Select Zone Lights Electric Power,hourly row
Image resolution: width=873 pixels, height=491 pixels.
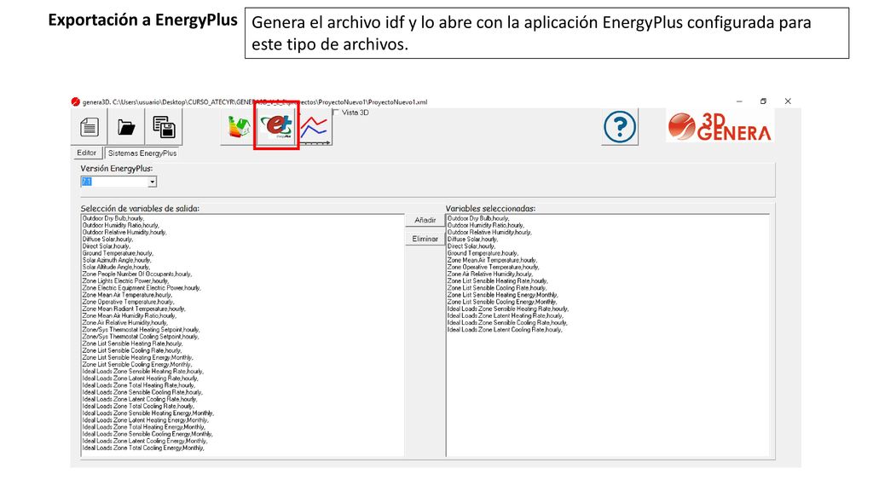tap(126, 281)
